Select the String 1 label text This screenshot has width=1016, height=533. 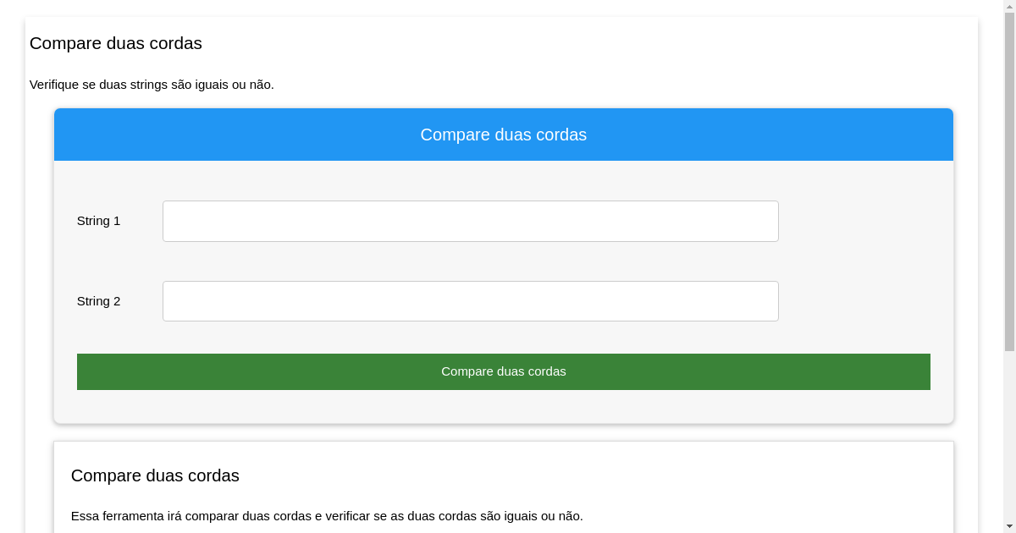point(98,221)
